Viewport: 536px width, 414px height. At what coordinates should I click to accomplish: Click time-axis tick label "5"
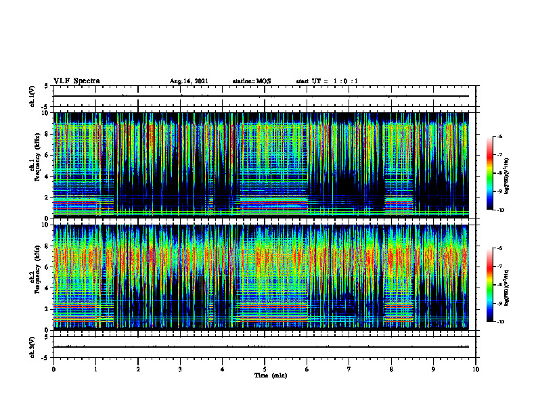tap(265, 369)
